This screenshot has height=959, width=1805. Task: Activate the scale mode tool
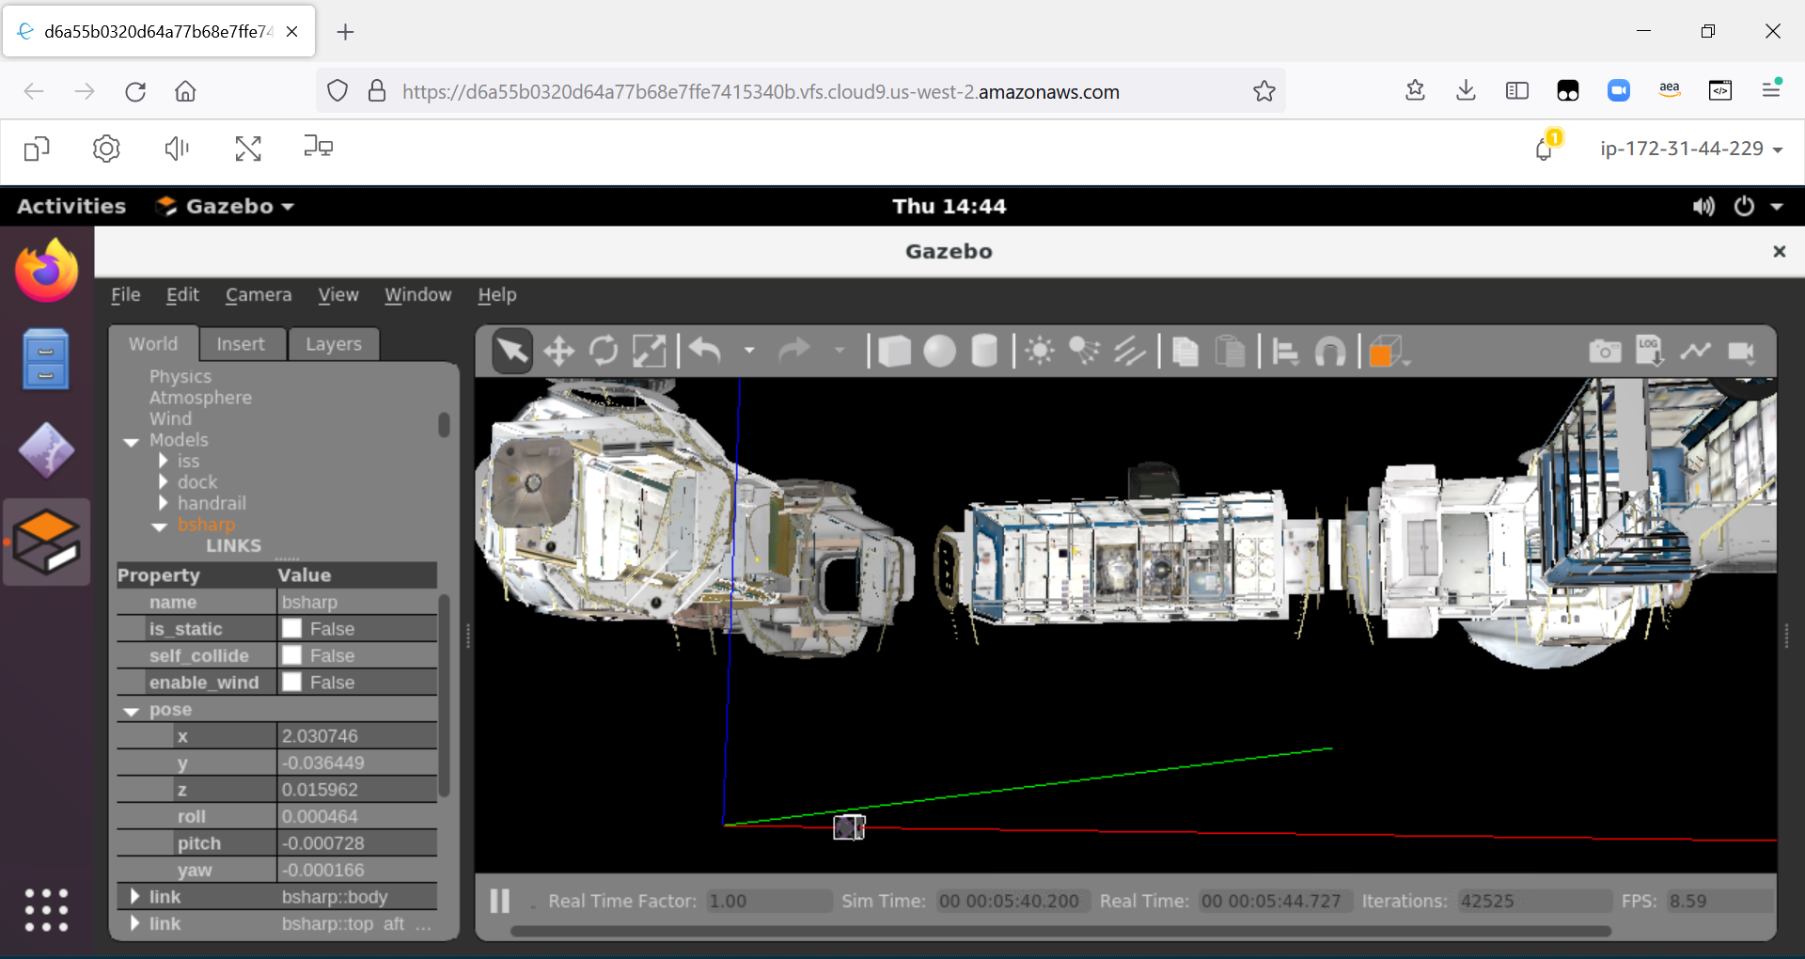(x=650, y=351)
